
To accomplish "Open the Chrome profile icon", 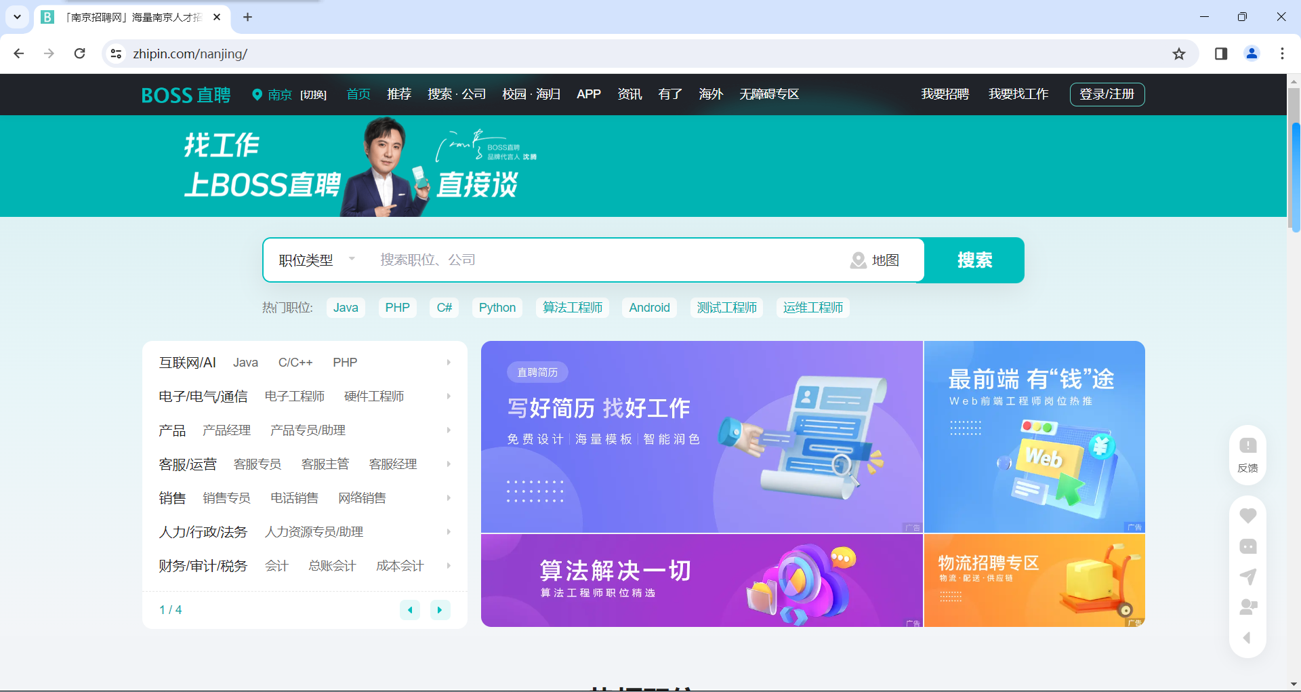I will tap(1252, 54).
